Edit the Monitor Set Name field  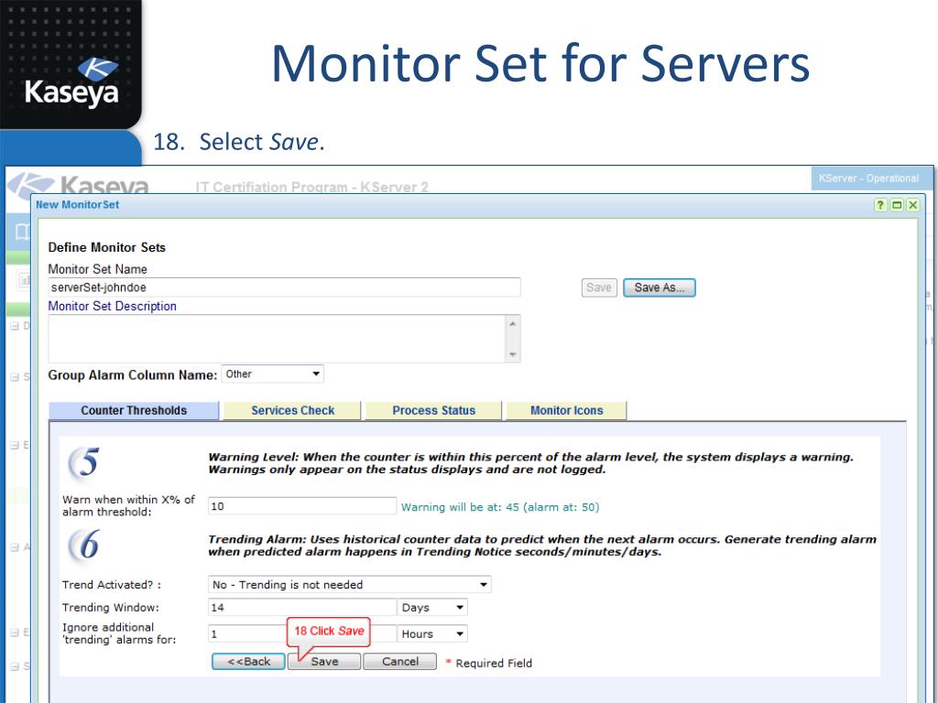tap(284, 287)
